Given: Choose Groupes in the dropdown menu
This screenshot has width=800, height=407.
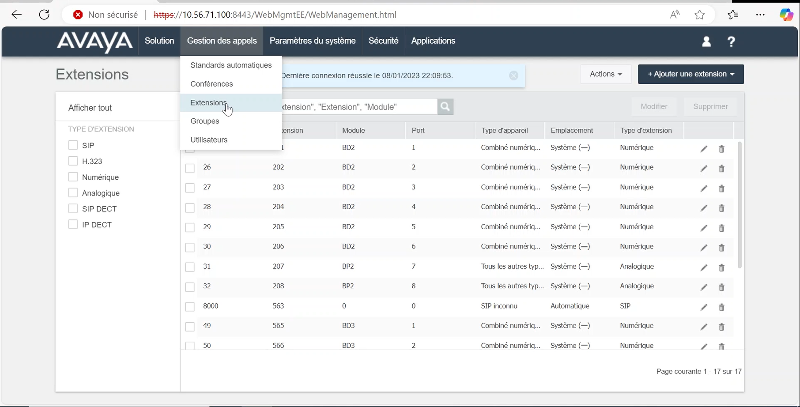Looking at the screenshot, I should pos(204,121).
